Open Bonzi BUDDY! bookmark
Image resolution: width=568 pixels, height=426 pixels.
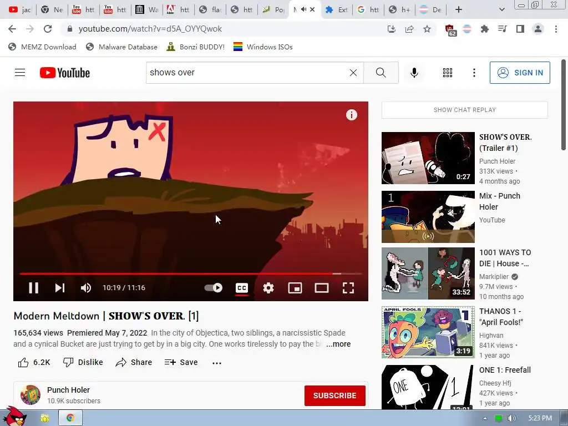coord(196,47)
